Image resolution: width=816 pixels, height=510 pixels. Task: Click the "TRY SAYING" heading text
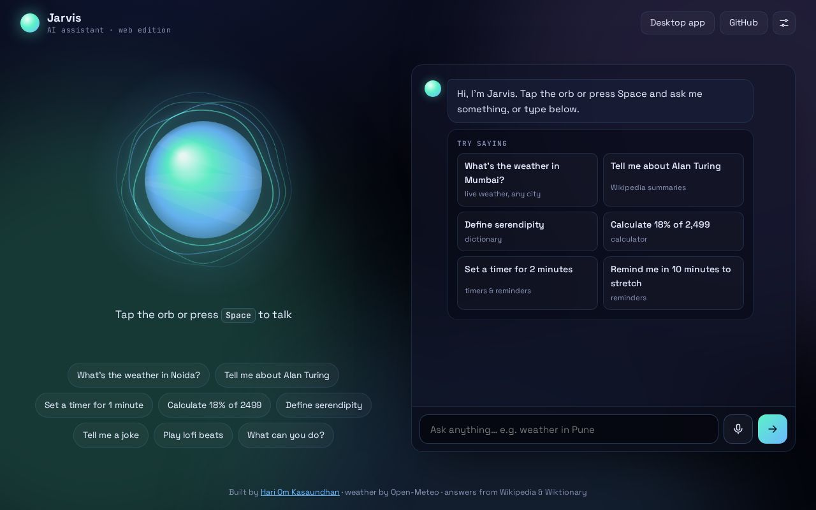click(x=482, y=143)
